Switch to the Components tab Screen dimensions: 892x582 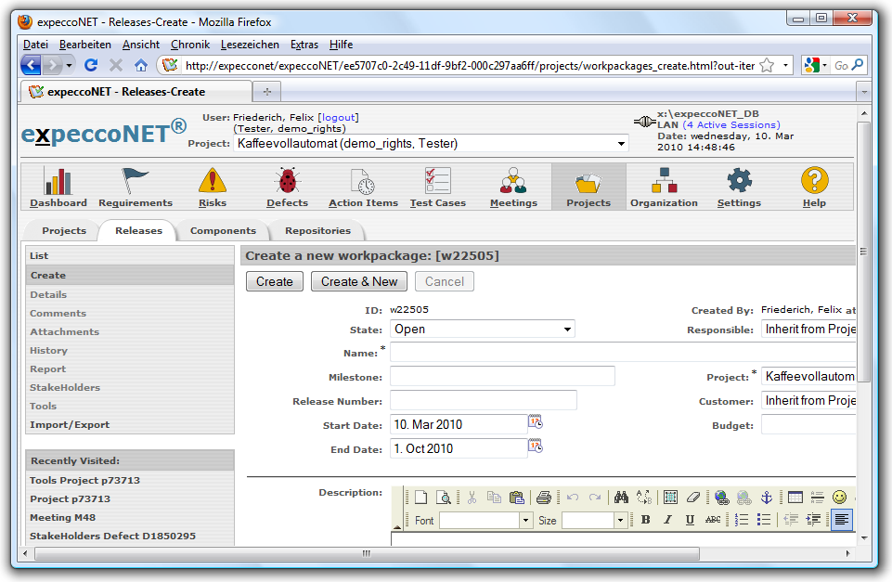pyautogui.click(x=223, y=230)
